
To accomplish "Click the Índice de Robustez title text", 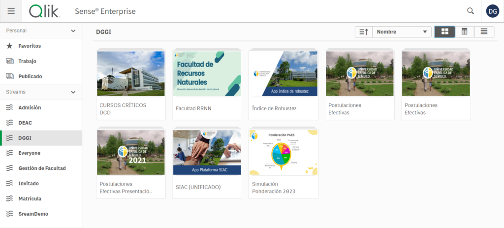I will point(274,109).
